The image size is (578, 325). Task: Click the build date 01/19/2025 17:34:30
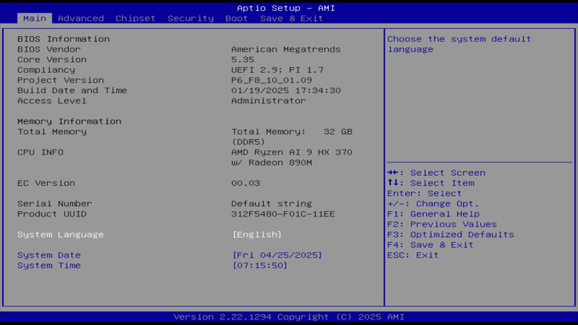[x=286, y=91]
